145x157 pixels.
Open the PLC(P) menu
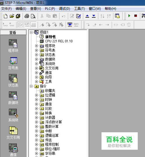[50, 9]
